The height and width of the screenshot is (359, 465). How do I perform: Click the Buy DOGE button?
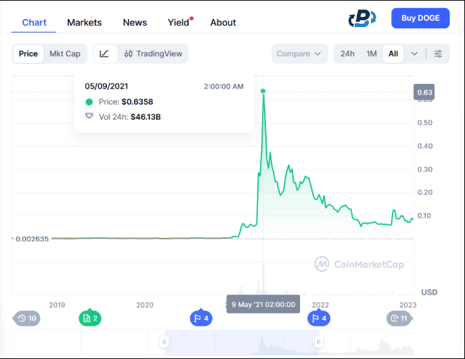[420, 18]
